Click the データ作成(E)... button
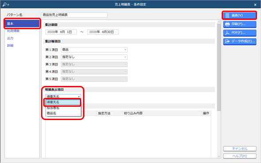261x163 pixels. point(239,41)
